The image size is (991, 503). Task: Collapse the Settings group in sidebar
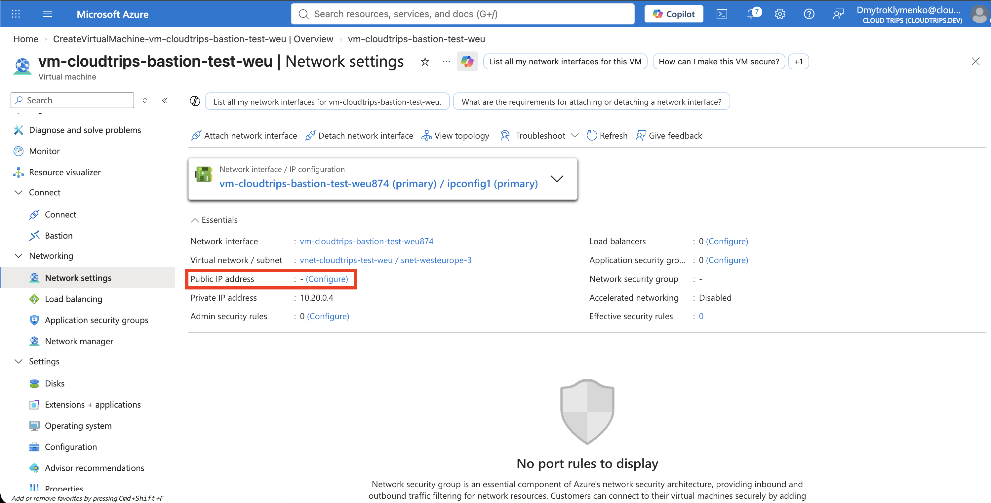click(x=18, y=361)
